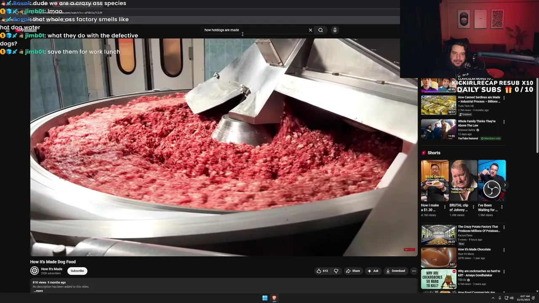539x303 pixels.
Task: Open options menu for 'How Canned Sardines are Made'
Action: pos(504,98)
